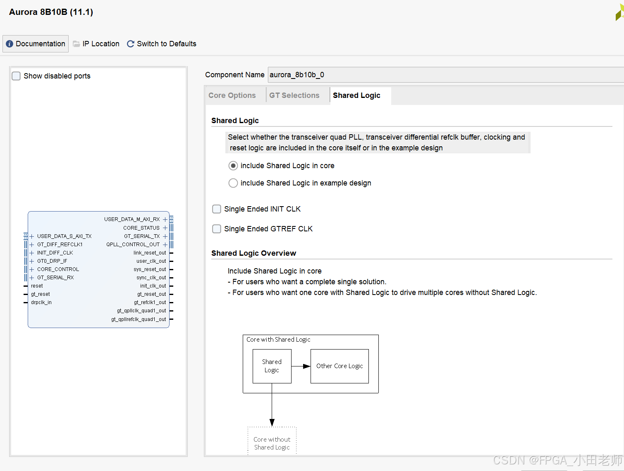Click the link_reset_out port label
This screenshot has height=471, width=624.
pos(150,253)
